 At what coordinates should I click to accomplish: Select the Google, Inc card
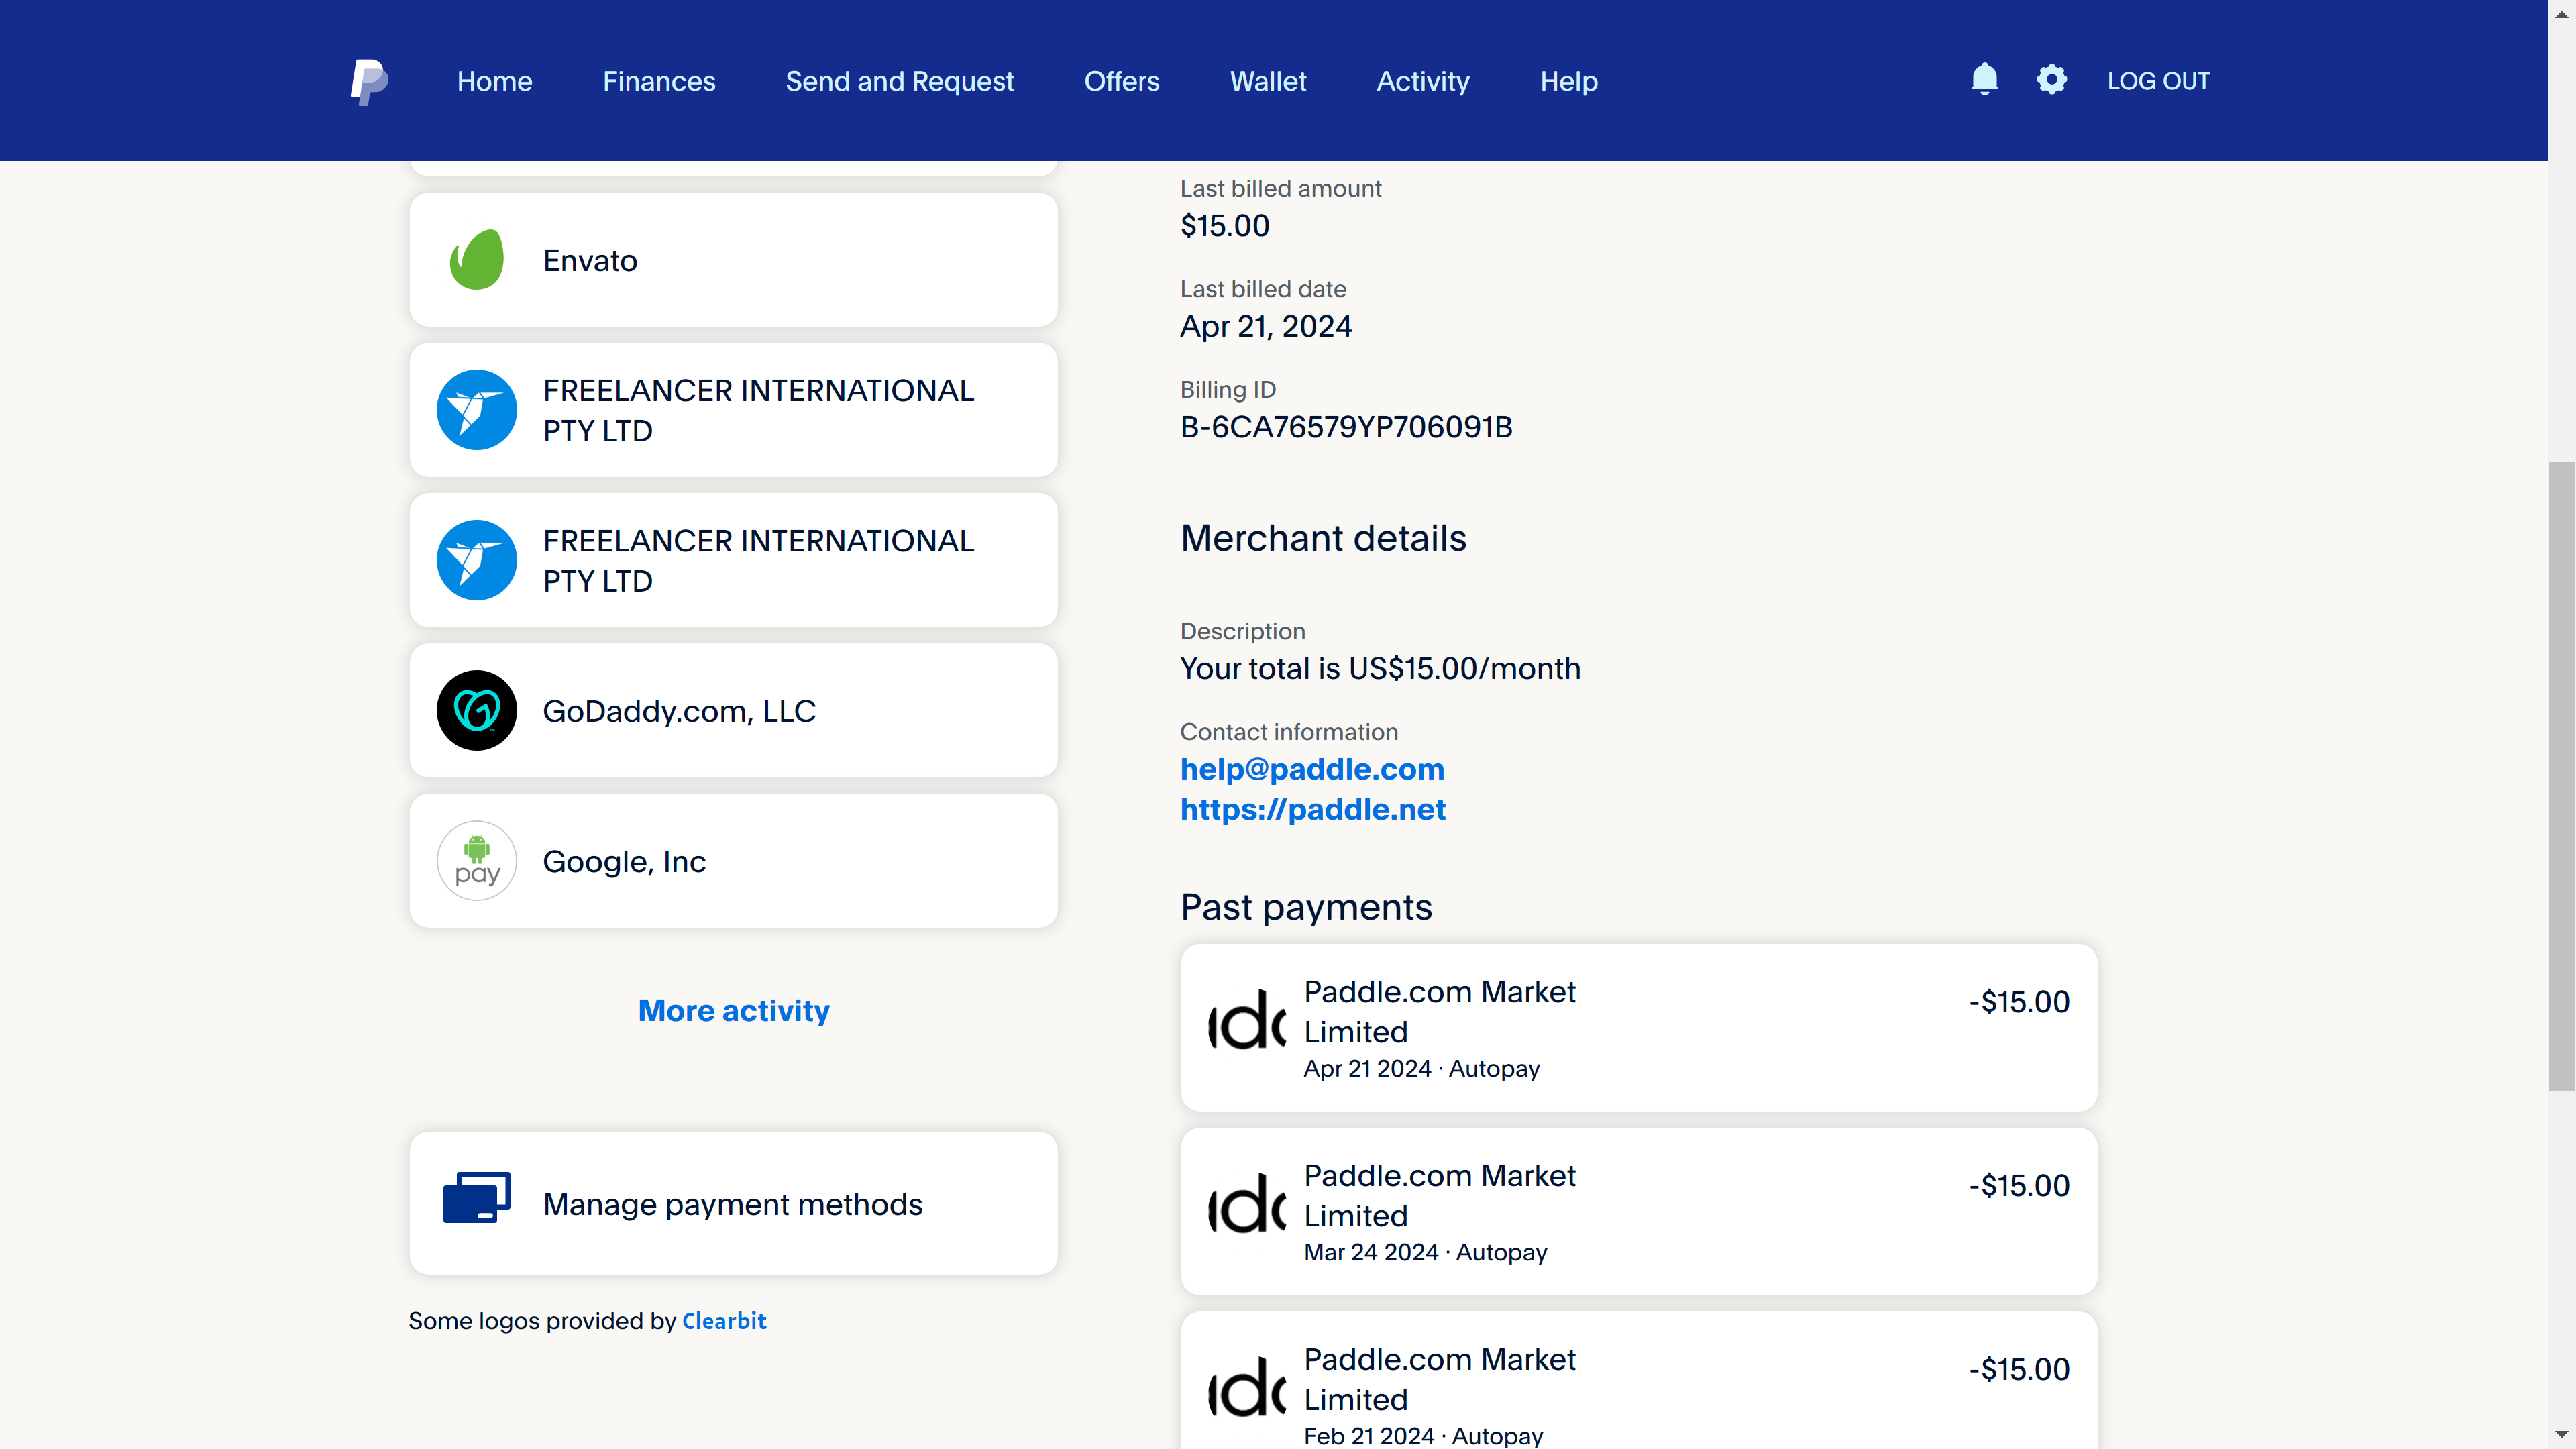pyautogui.click(x=734, y=861)
